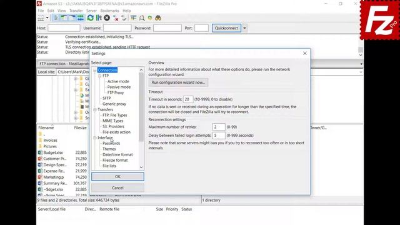The height and width of the screenshot is (225, 400).
Task: Toggle the remote directory tree icon
Action: point(72,18)
